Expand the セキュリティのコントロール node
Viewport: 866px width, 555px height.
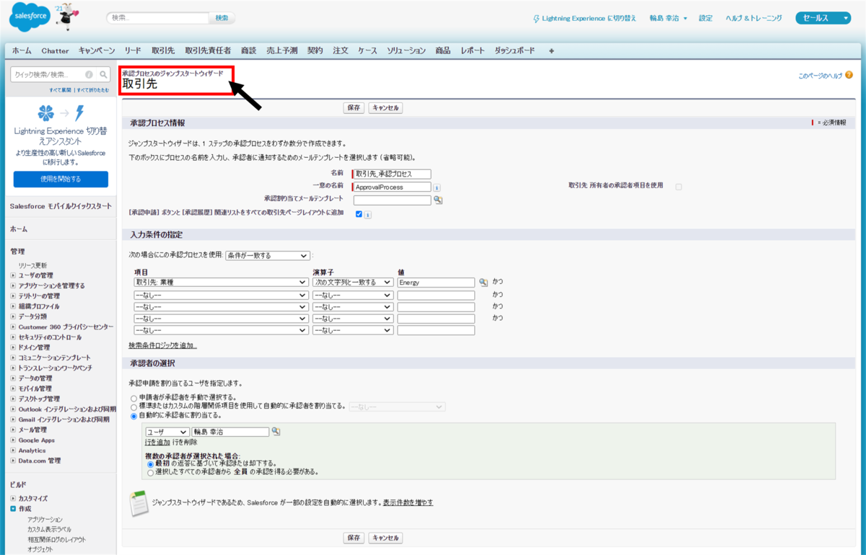pos(13,337)
